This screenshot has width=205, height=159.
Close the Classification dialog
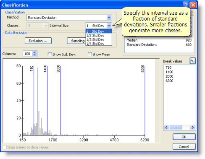[x=193, y=5]
